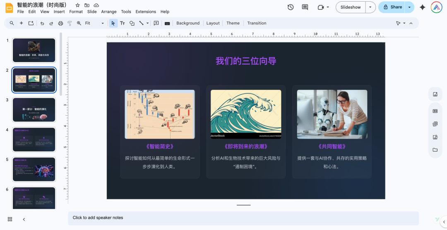Undo the last action
The height and width of the screenshot is (230, 447).
(42, 23)
